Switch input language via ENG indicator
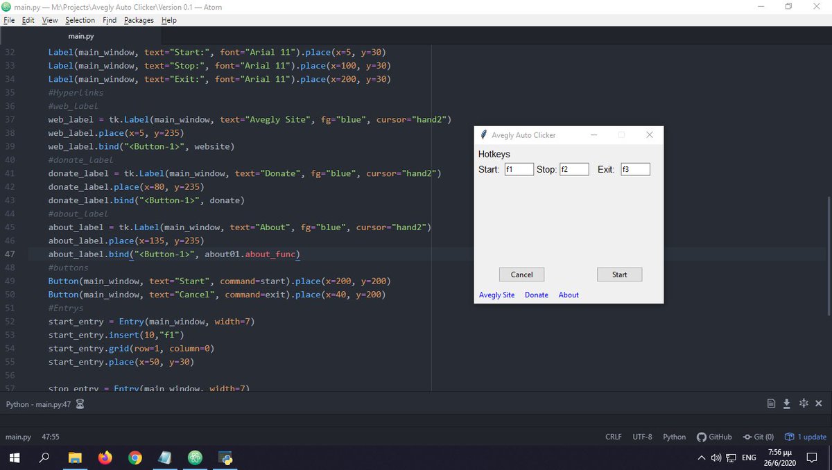 tap(749, 458)
